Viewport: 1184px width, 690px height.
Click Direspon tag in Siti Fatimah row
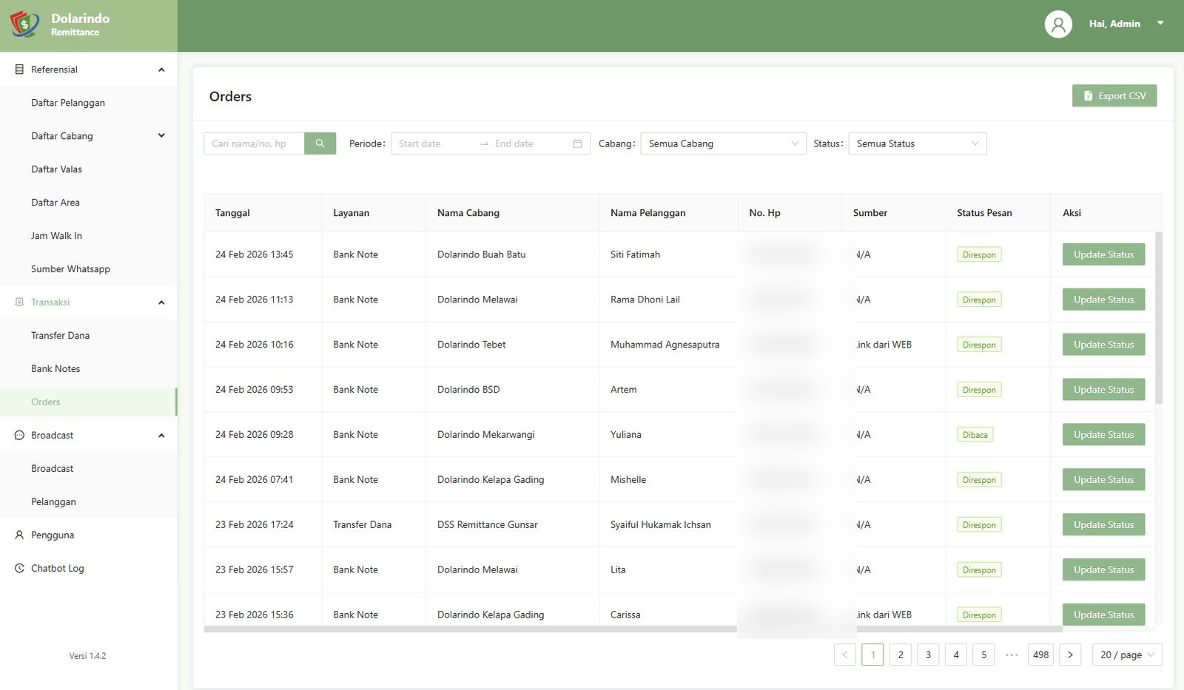pos(979,254)
